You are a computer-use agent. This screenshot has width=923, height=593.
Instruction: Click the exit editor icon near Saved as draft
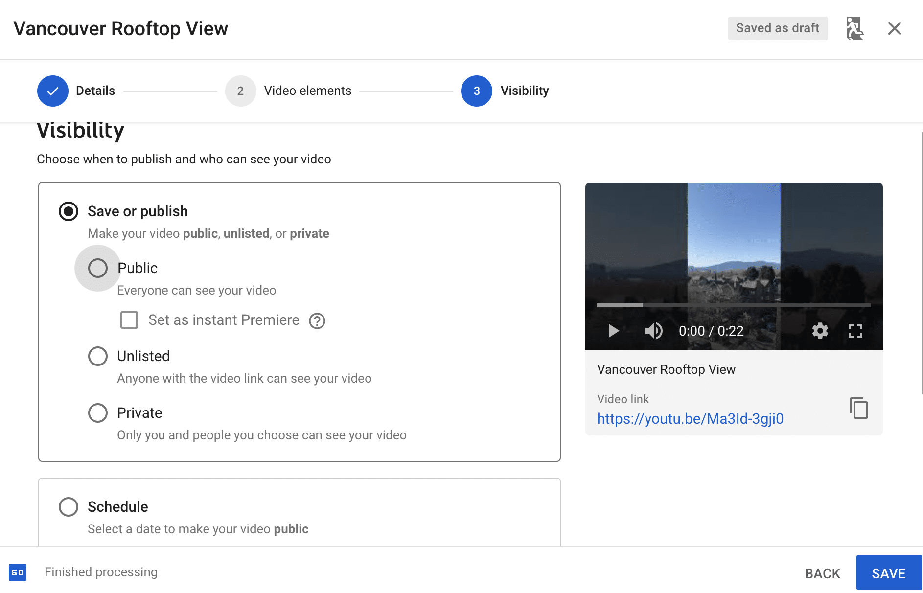(x=854, y=28)
